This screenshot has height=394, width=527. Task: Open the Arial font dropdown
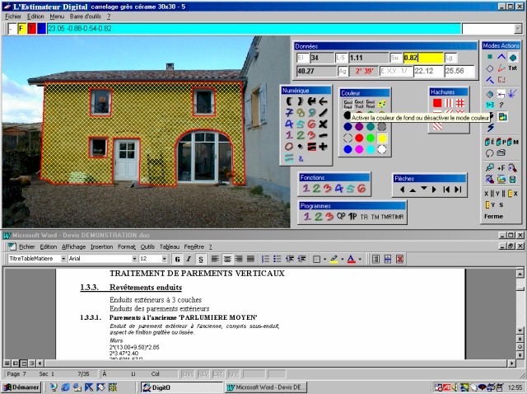pos(134,259)
